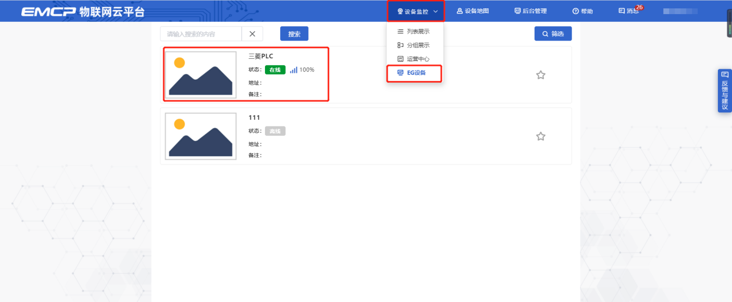Open the 反馈与建议 side tab
Screen dimensions: 732x302
click(x=725, y=91)
